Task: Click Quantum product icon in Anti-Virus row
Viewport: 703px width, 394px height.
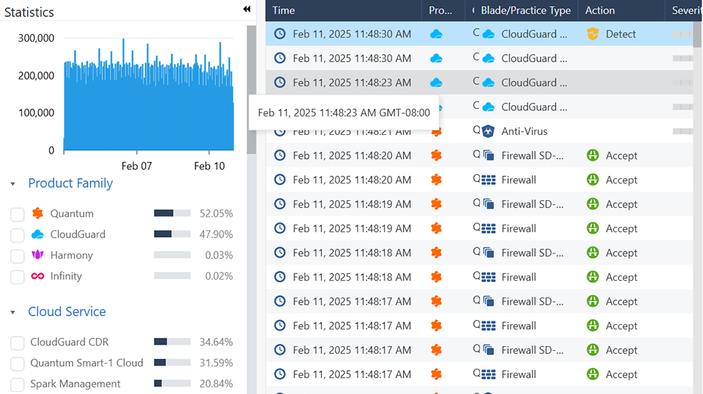Action: click(x=436, y=132)
